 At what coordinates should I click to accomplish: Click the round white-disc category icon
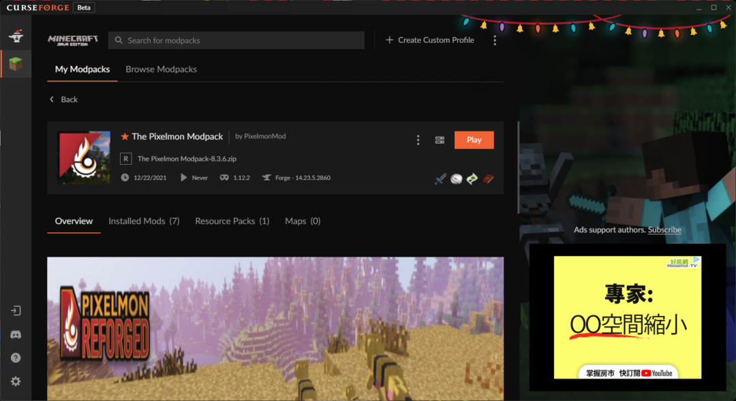(456, 178)
